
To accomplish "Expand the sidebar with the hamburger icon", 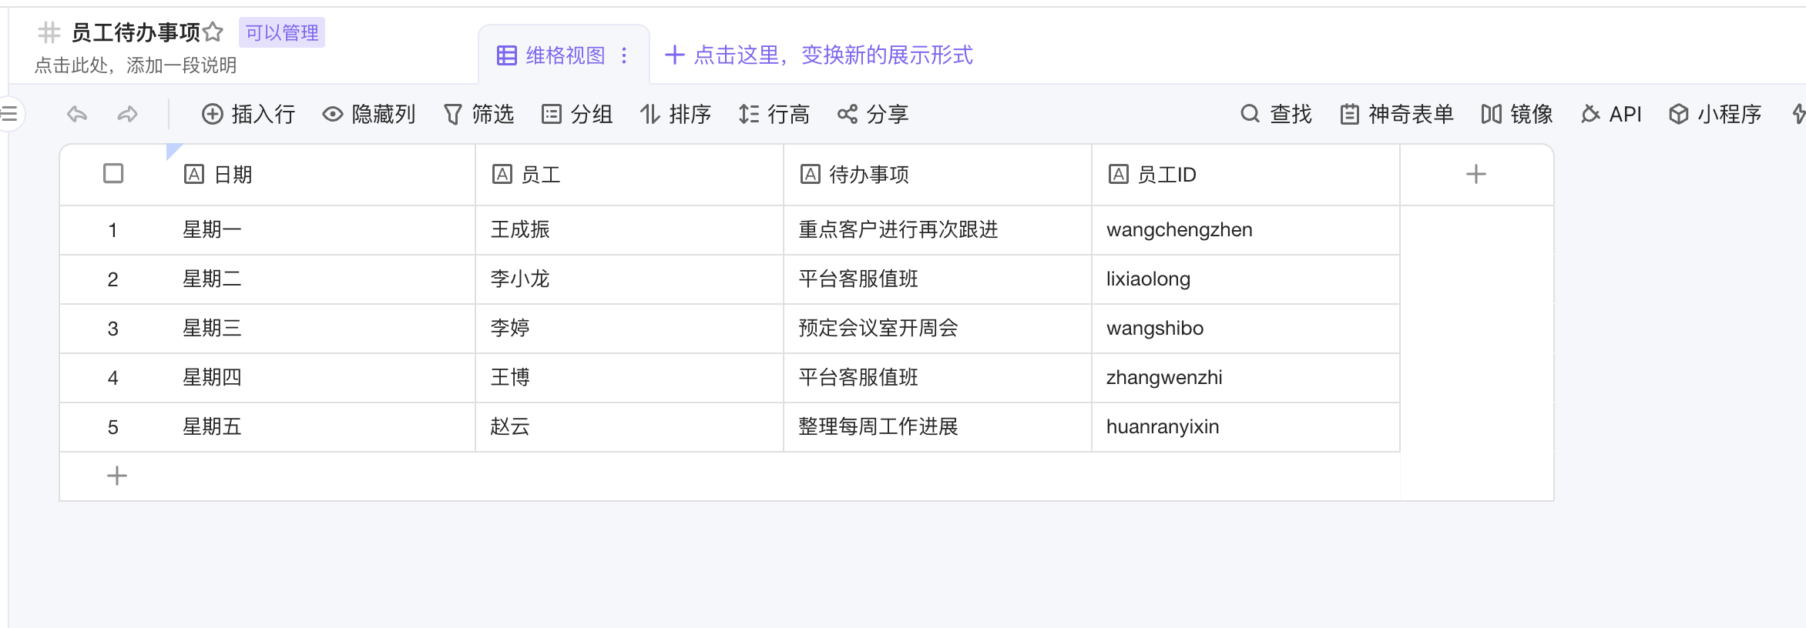I will [x=9, y=115].
